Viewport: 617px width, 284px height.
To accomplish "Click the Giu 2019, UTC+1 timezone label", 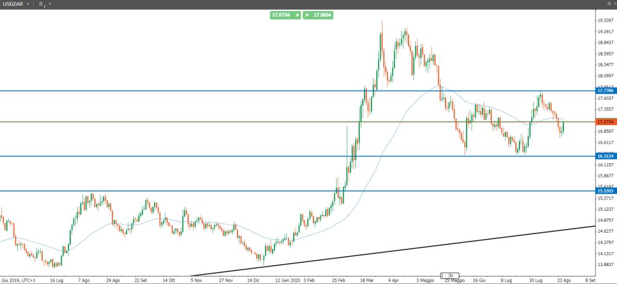I will pyautogui.click(x=19, y=279).
